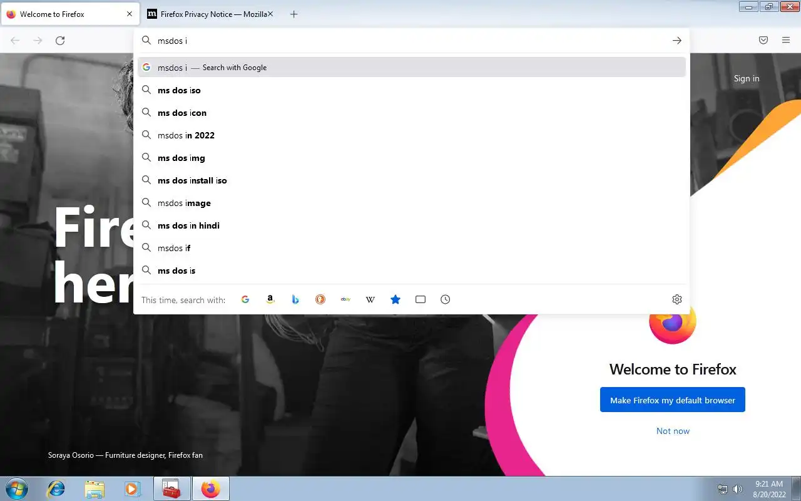
Task: Open a new tab
Action: click(x=293, y=14)
